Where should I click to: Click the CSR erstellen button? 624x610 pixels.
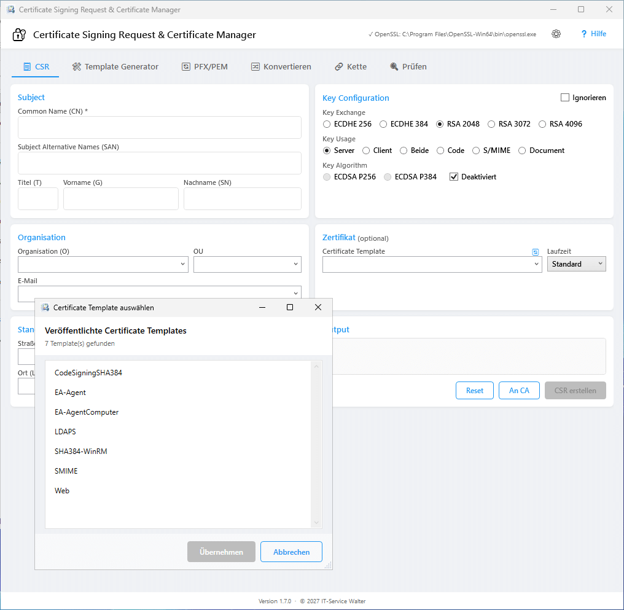point(575,390)
